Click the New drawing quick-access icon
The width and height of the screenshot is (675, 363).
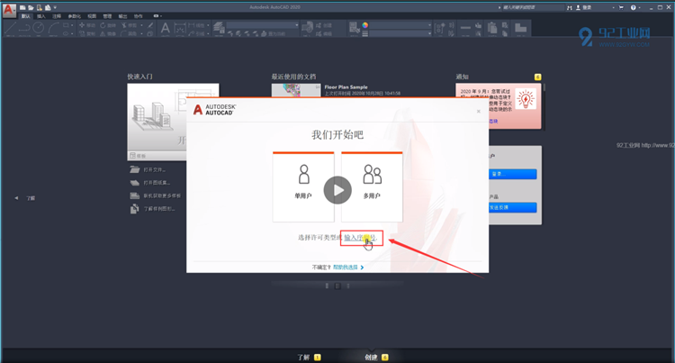[x=22, y=8]
